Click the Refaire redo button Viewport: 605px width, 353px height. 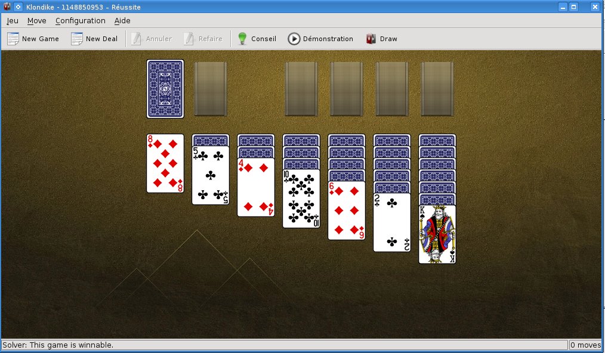(x=203, y=39)
